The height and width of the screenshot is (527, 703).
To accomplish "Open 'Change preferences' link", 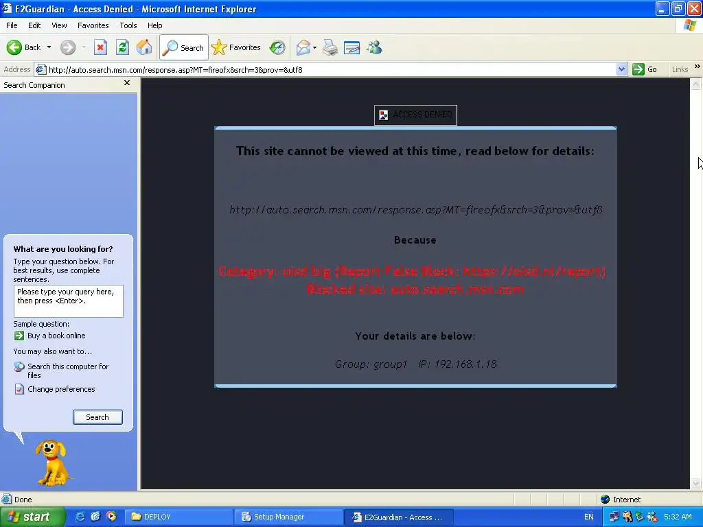I will pos(61,389).
